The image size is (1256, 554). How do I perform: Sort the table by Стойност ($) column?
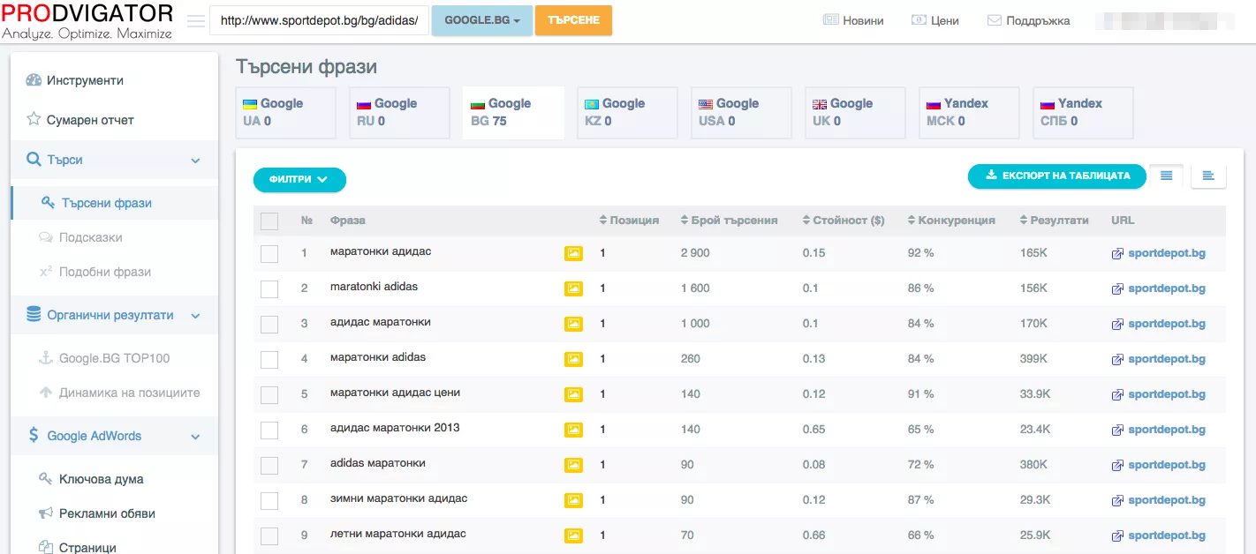pyautogui.click(x=844, y=221)
